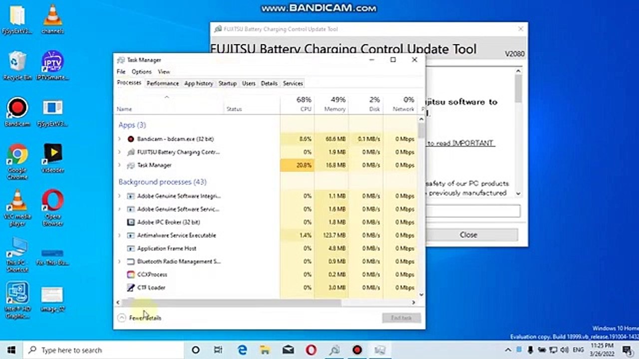Open File Explorer from the taskbar

click(x=265, y=350)
